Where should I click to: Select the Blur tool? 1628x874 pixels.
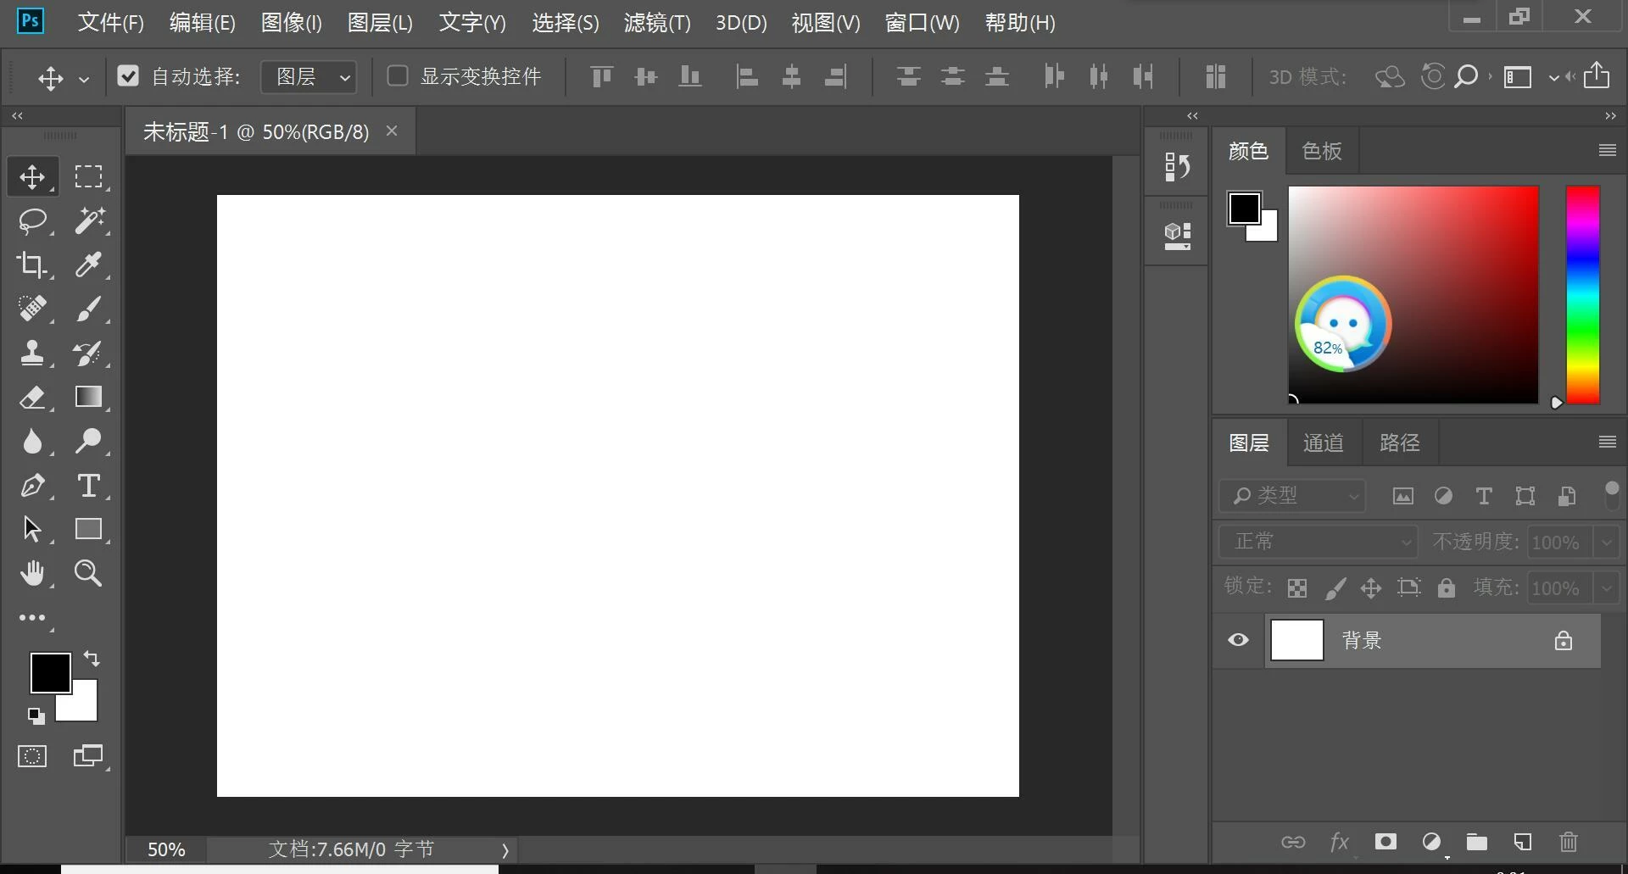point(32,441)
